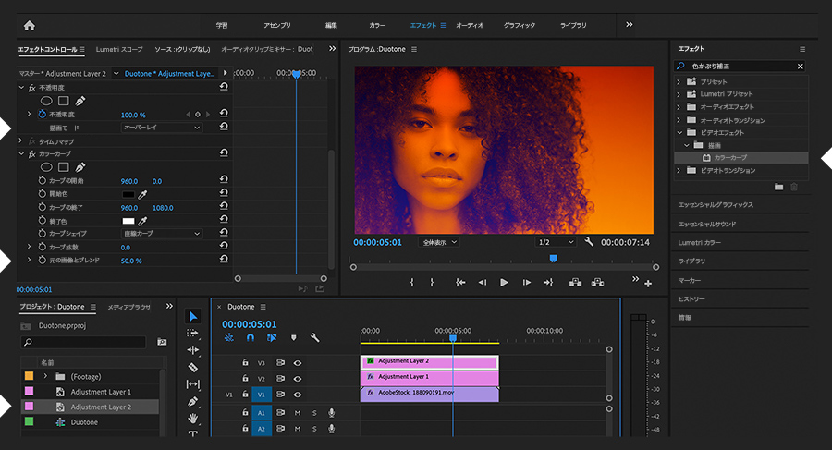This screenshot has height=450, width=832.
Task: Hide the V3 track output eye
Action: click(x=298, y=363)
